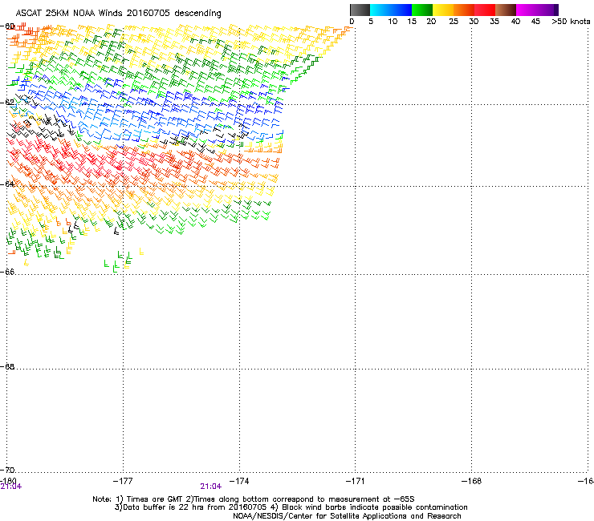Click the yellow 20-25 knots legend swatch

[443, 10]
